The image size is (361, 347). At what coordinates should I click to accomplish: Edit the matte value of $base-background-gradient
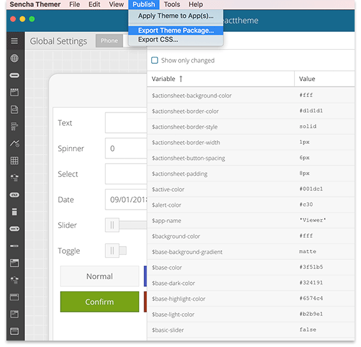coord(307,251)
